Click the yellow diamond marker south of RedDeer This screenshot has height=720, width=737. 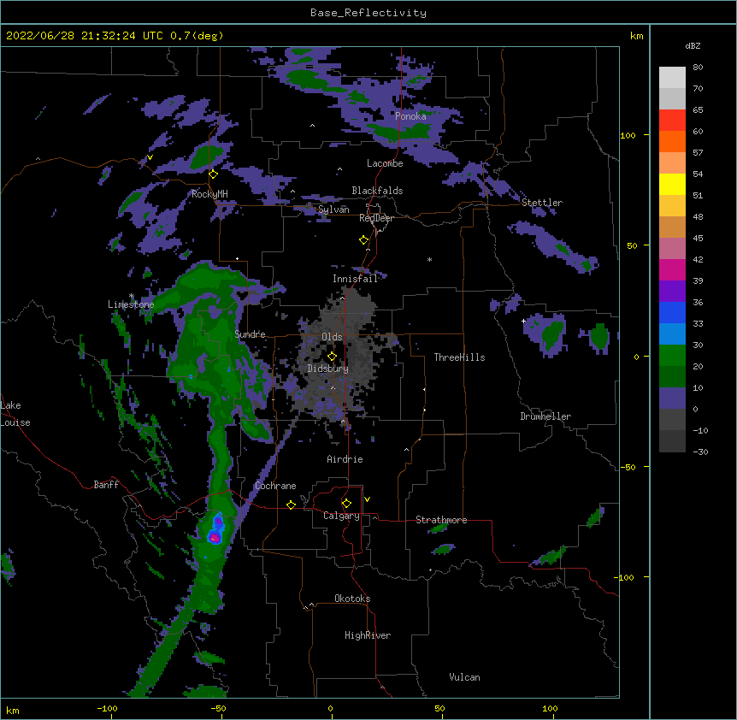pos(364,240)
